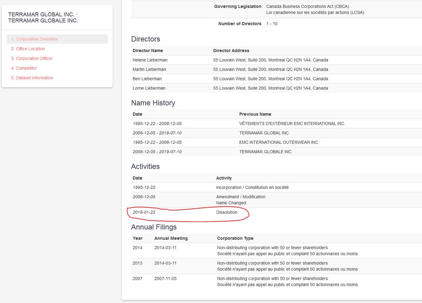Click date range beside VÊTEMENTS D'EXTÉRIEUR EMC
Image resolution: width=422 pixels, height=303 pixels.
pos(157,123)
